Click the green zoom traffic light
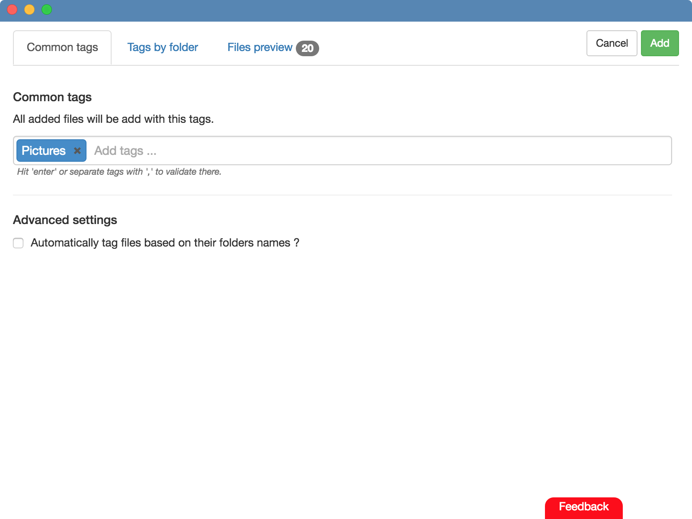 [46, 9]
